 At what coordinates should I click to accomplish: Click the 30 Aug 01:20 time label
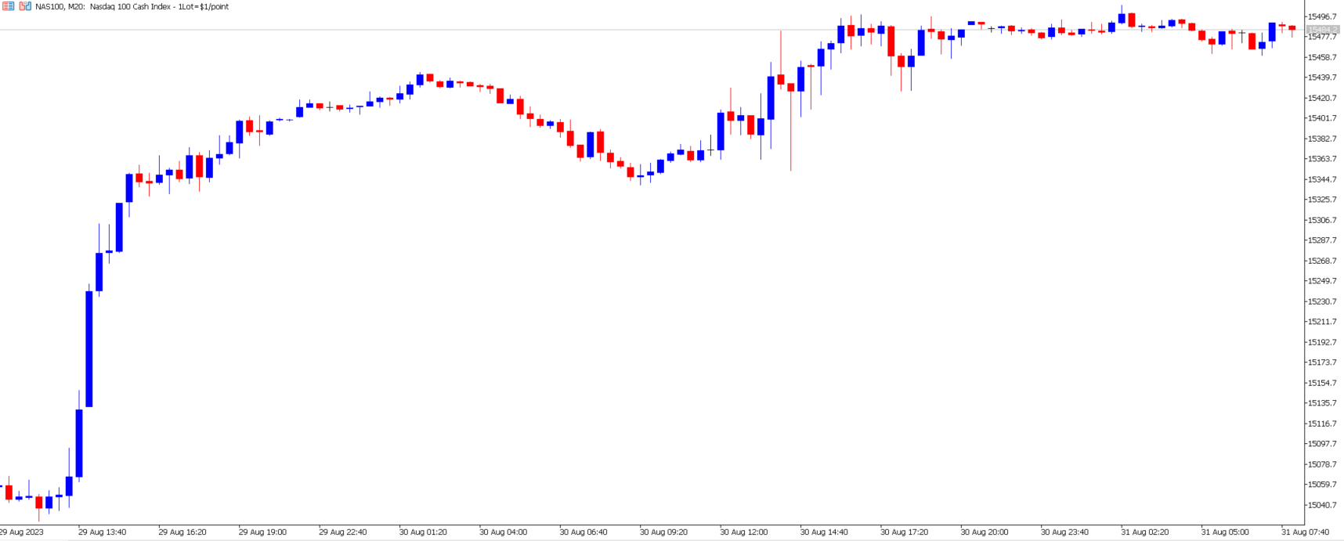423,532
